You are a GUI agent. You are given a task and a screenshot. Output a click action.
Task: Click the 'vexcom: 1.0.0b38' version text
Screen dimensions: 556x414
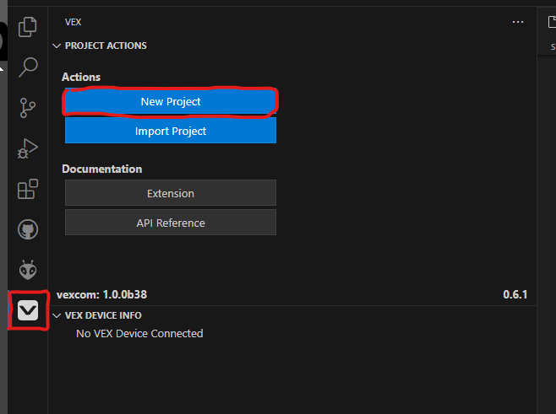(101, 294)
